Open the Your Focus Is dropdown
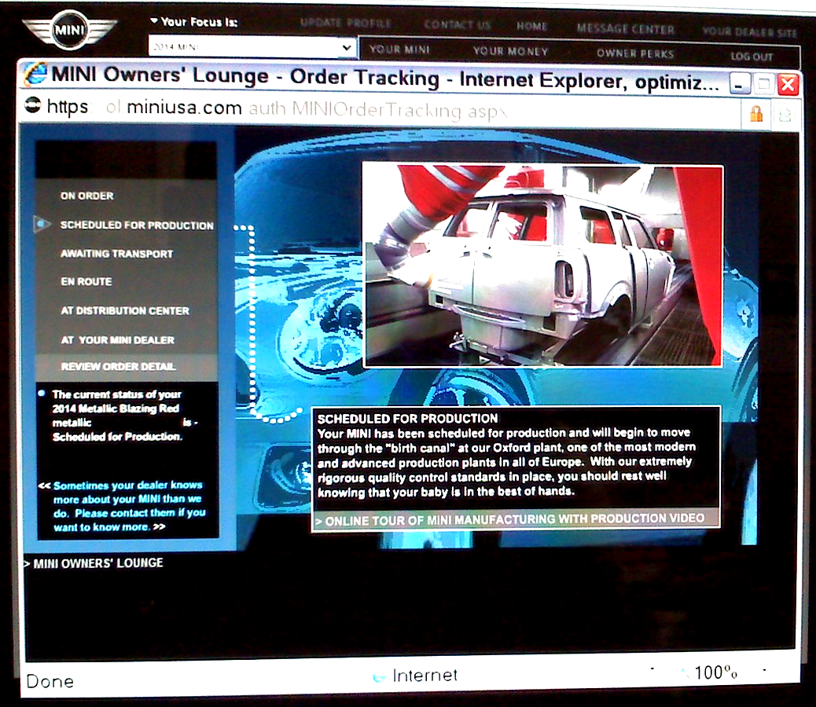The image size is (816, 707). click(x=252, y=47)
